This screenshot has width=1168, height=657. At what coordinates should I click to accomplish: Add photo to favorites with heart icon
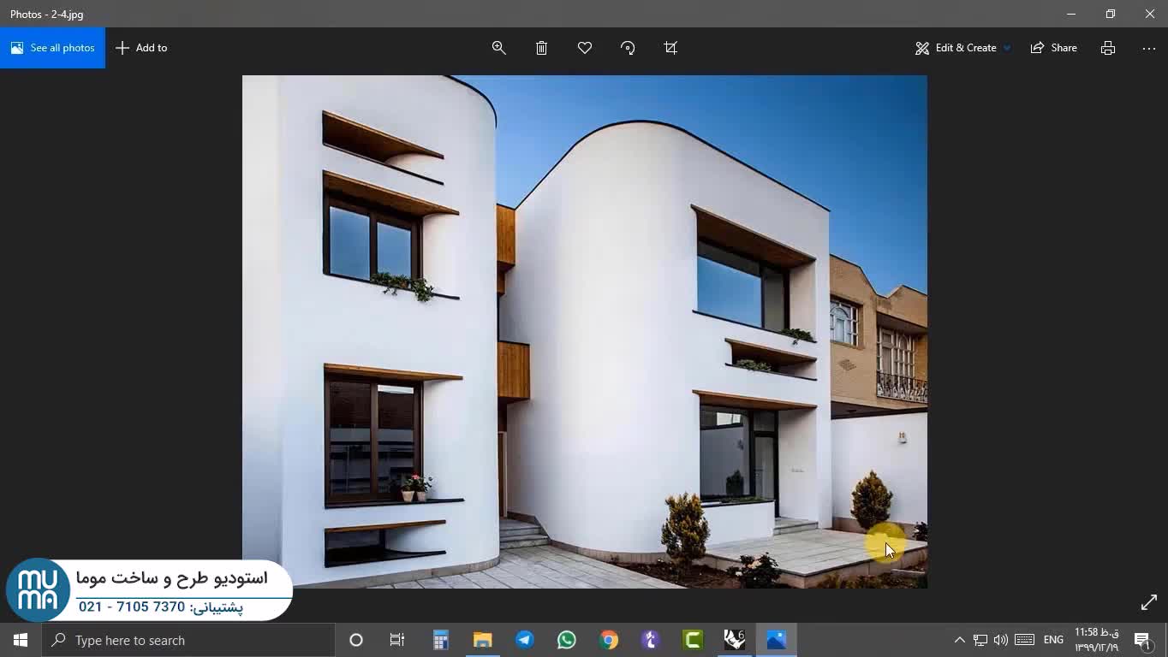(x=585, y=48)
